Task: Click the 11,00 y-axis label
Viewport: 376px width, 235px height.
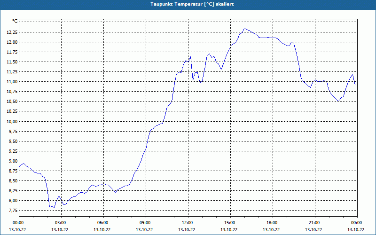Action: (12, 81)
